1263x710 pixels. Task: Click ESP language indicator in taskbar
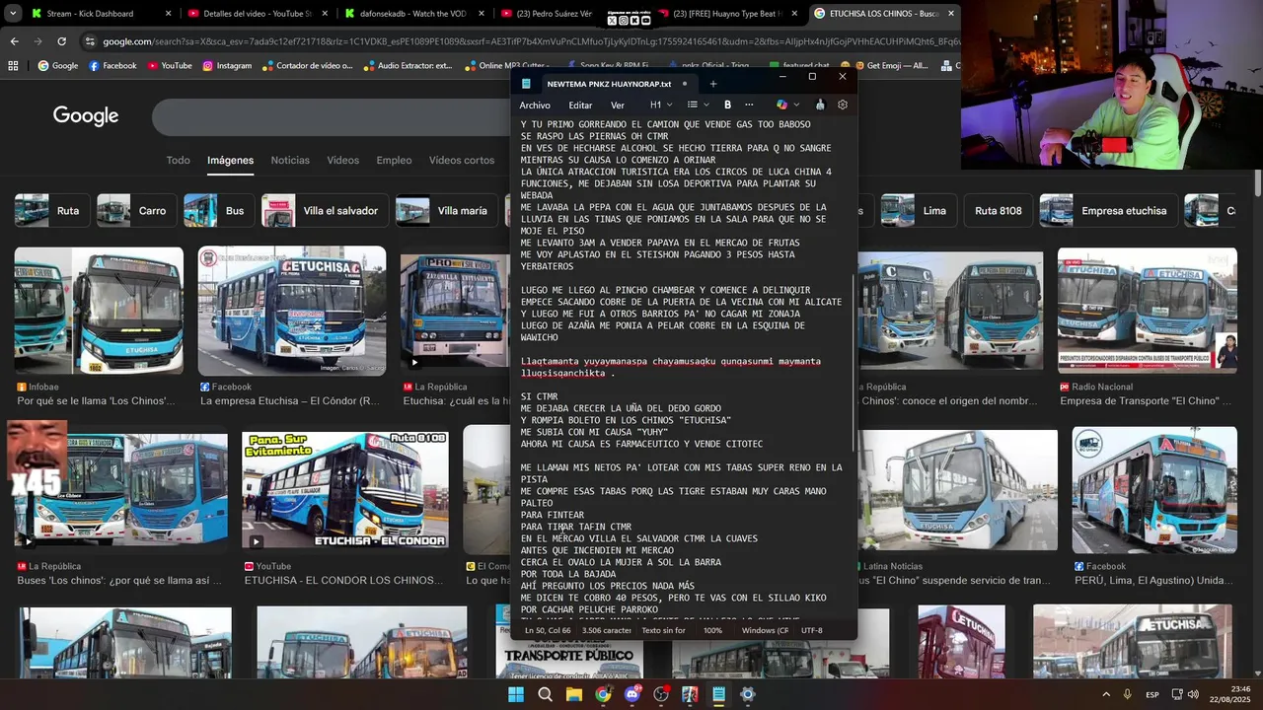pyautogui.click(x=1152, y=695)
